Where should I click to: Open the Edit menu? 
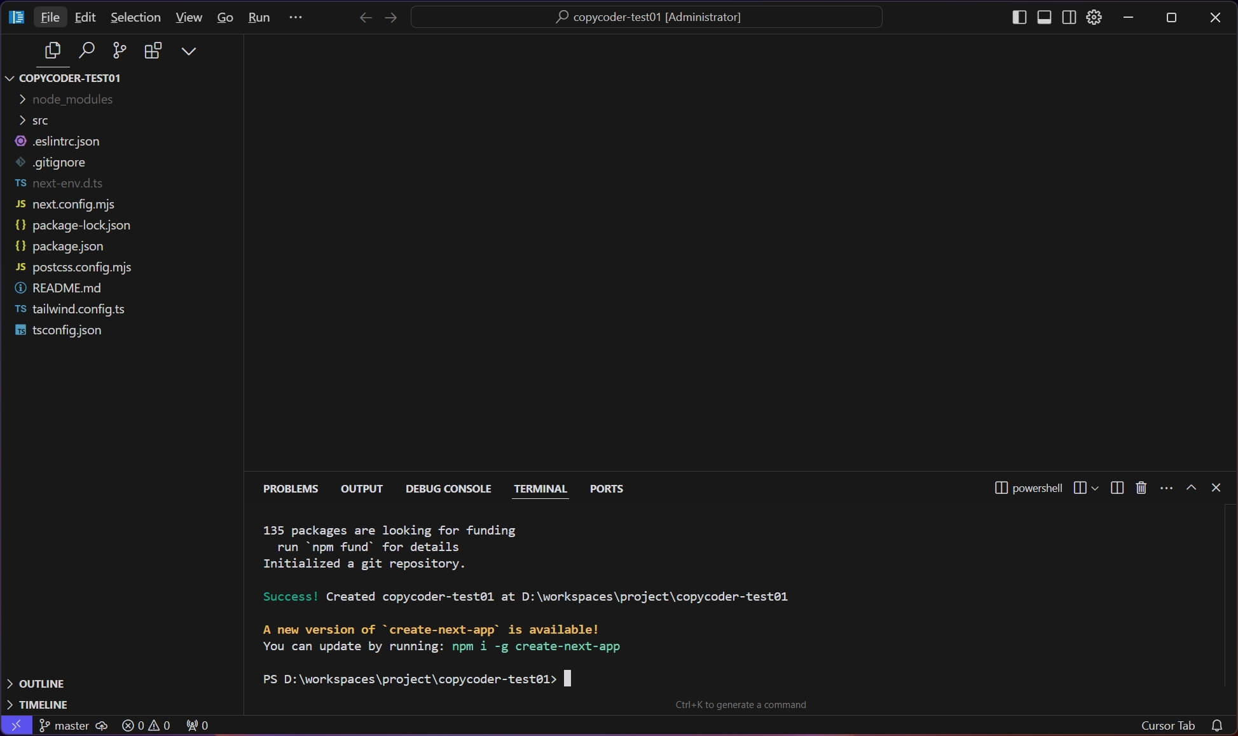(85, 17)
